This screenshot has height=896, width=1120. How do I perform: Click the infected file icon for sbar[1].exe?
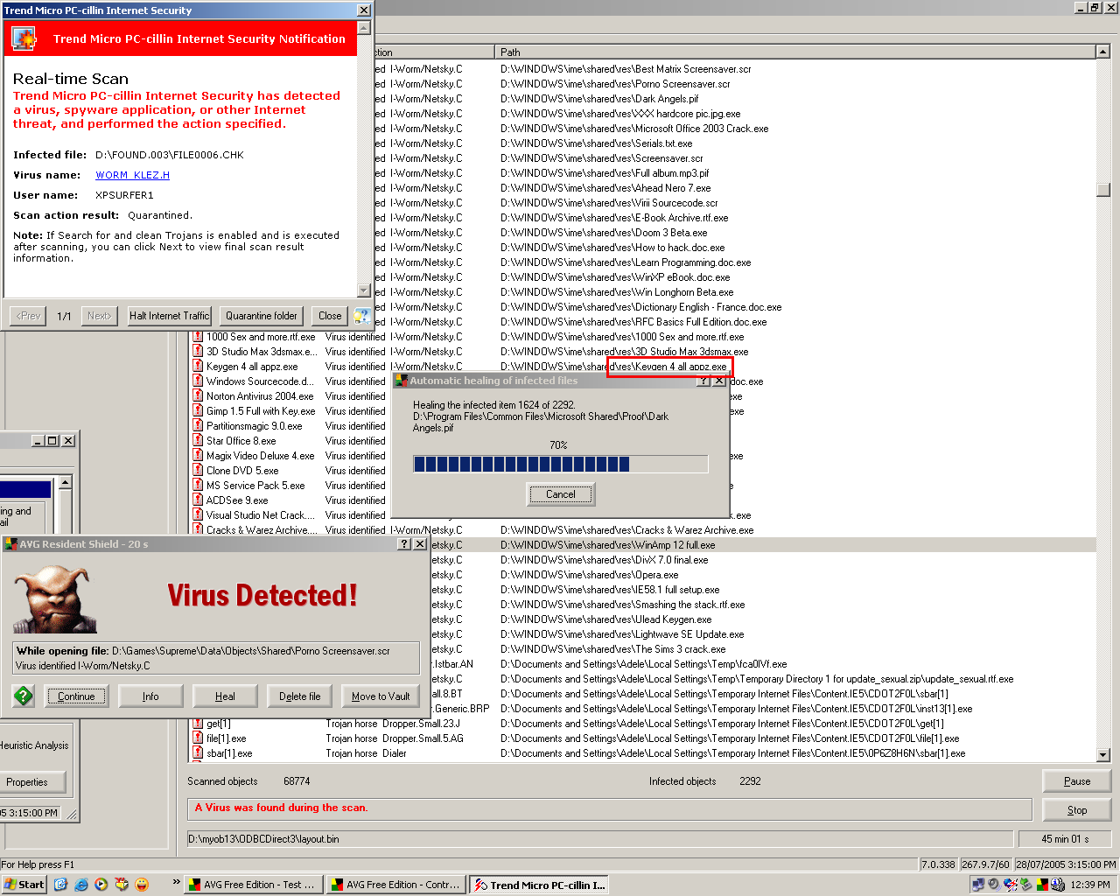point(198,753)
